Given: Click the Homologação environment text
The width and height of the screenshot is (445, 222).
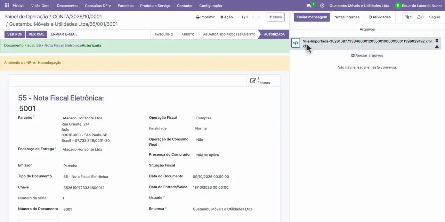Looking at the screenshot, I should point(49,63).
